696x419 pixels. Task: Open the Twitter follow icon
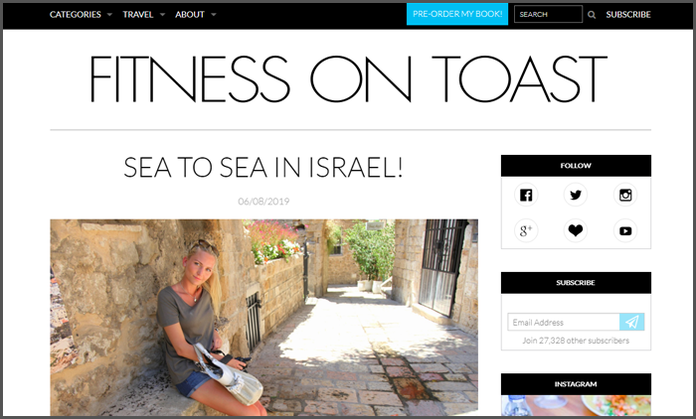click(x=576, y=195)
